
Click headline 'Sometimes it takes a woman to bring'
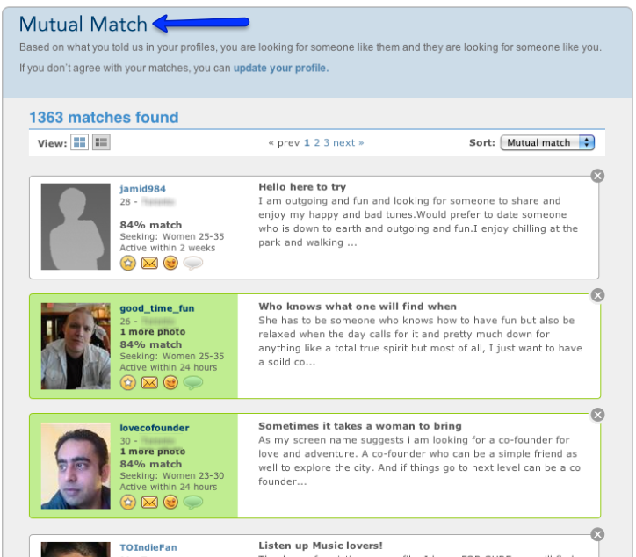[x=360, y=426]
